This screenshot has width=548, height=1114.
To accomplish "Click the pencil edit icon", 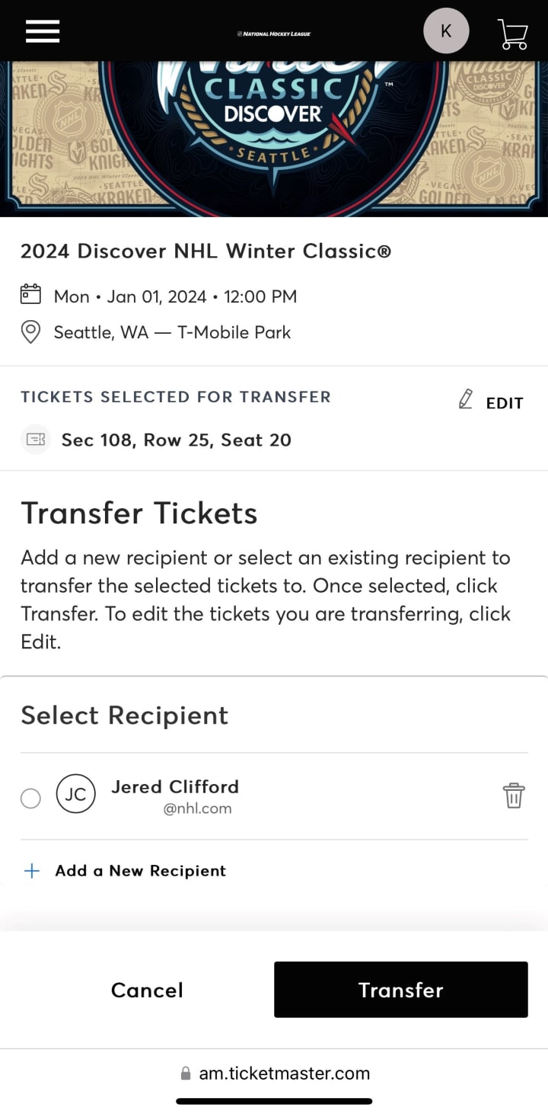I will point(466,399).
